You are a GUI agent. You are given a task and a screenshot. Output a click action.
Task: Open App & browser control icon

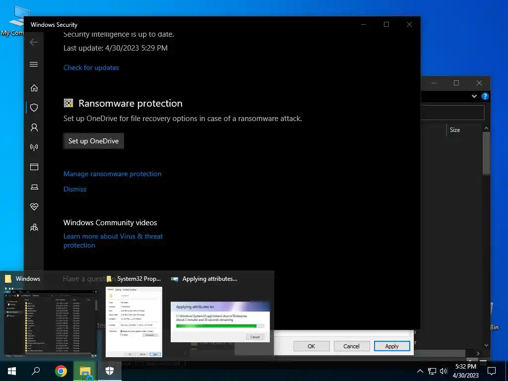click(x=34, y=167)
